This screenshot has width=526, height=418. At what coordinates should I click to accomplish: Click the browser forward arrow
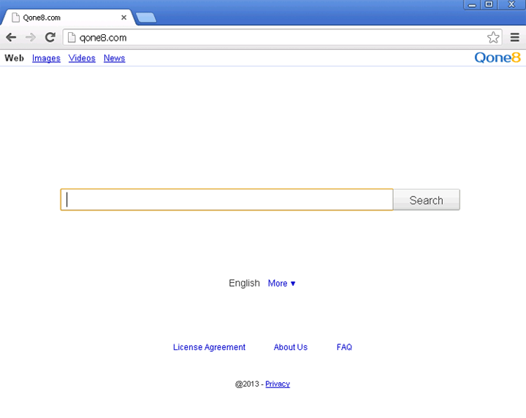click(31, 37)
